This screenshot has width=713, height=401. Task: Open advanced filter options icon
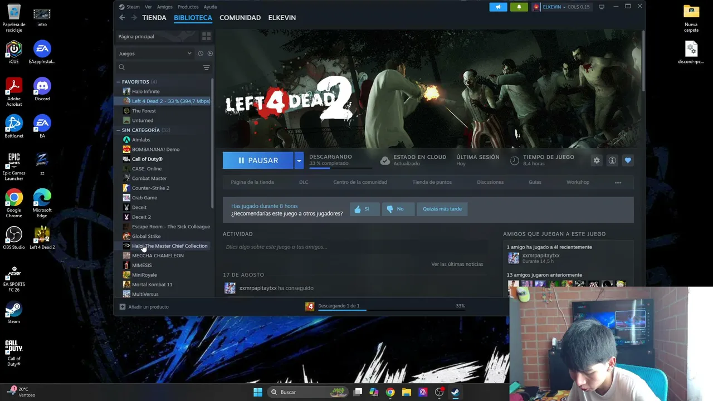tap(206, 67)
